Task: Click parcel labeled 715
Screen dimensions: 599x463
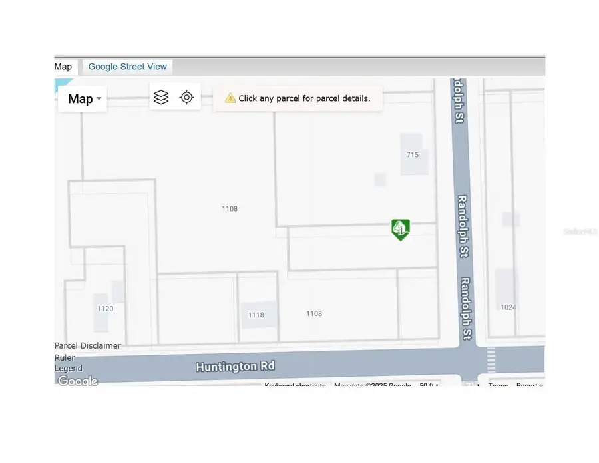Action: [413, 154]
